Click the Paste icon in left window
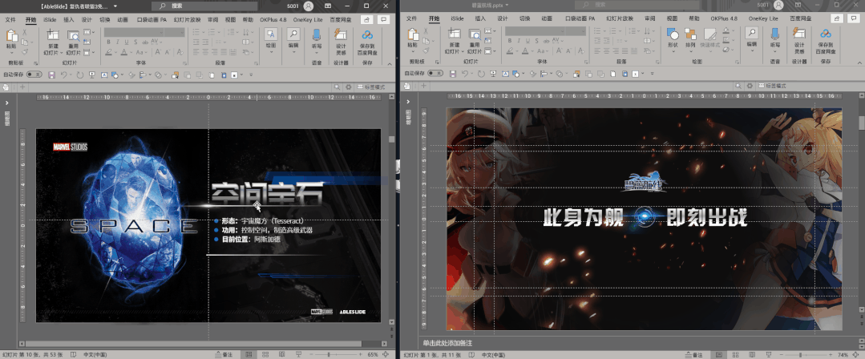The width and height of the screenshot is (865, 359). pos(11,35)
